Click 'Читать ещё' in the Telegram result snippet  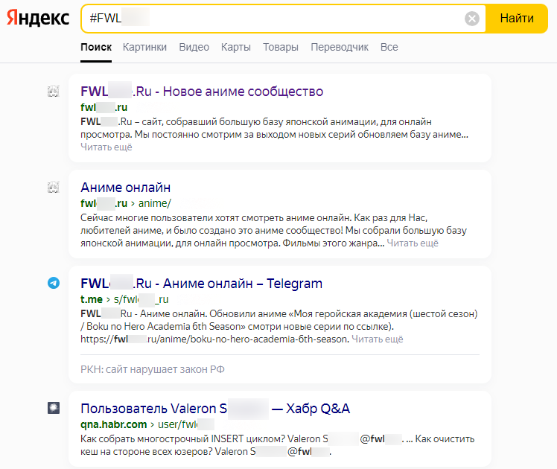pyautogui.click(x=378, y=339)
